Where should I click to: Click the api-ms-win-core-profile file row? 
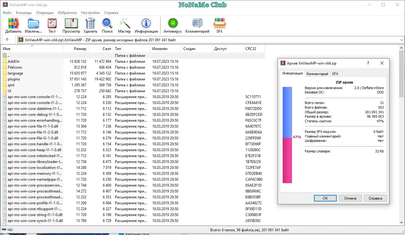[x=133, y=203]
